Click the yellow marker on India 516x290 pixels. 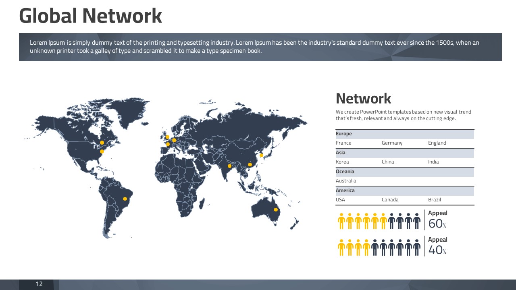[x=230, y=166]
